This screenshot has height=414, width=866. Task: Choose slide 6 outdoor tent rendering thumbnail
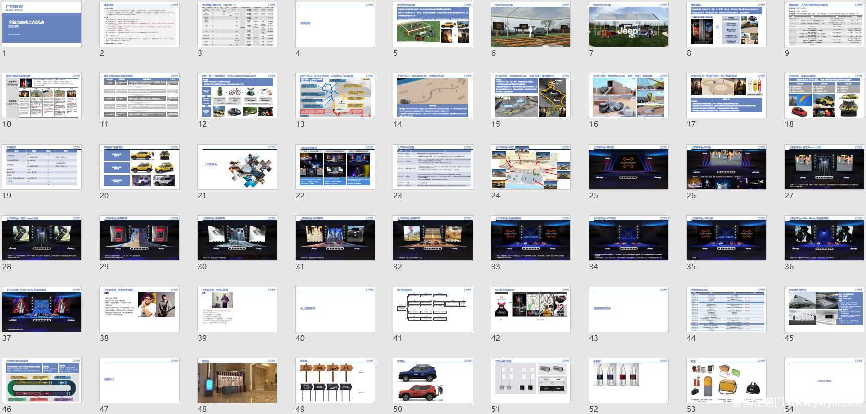coord(531,24)
